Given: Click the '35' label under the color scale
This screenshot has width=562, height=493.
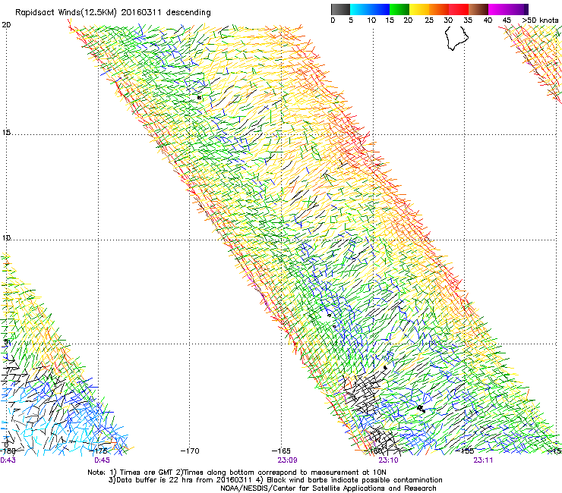Looking at the screenshot, I should click(468, 20).
